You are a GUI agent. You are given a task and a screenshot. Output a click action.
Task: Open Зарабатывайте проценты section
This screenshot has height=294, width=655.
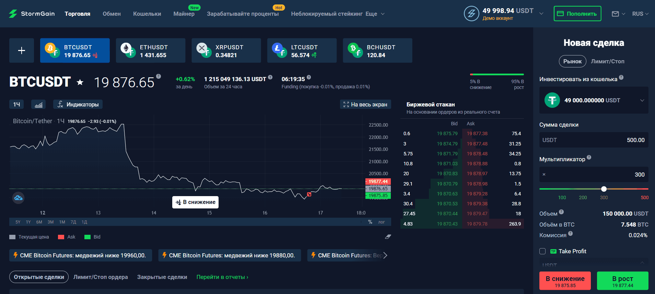point(243,14)
